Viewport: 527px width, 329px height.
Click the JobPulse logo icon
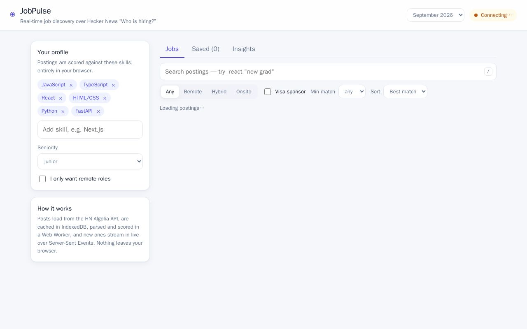click(x=12, y=14)
